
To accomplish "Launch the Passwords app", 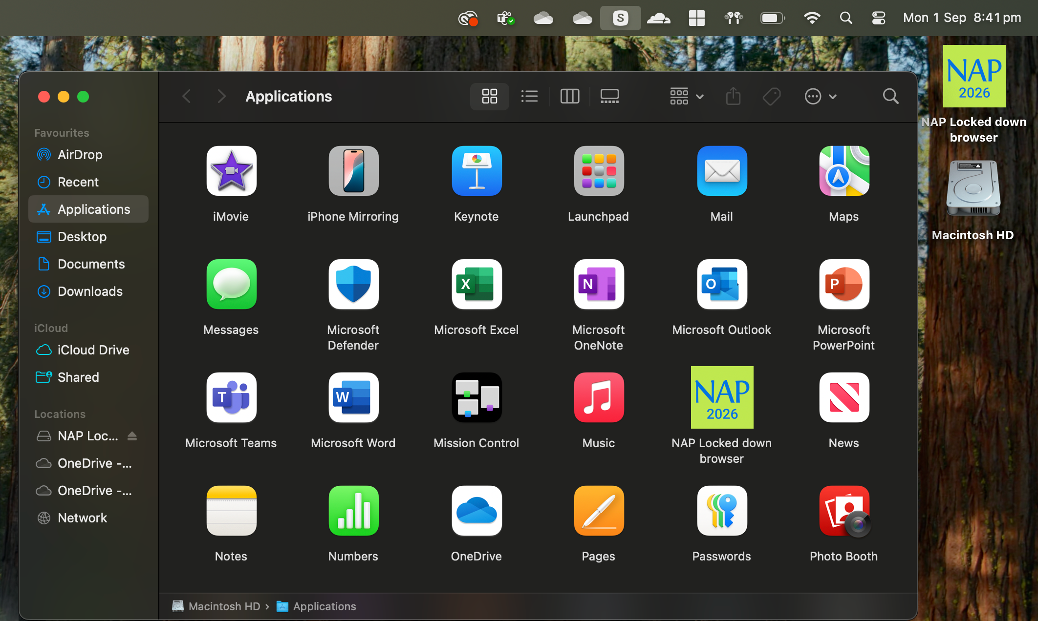I will click(721, 511).
